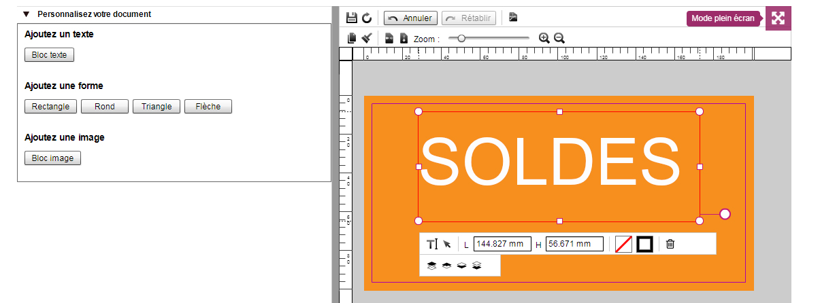Send block to back with last layer icon
Image resolution: width=820 pixels, height=303 pixels.
(x=477, y=266)
